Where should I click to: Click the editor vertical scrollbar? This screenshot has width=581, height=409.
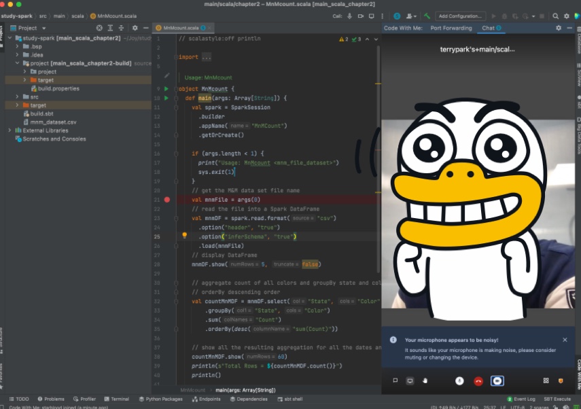tap(378, 159)
